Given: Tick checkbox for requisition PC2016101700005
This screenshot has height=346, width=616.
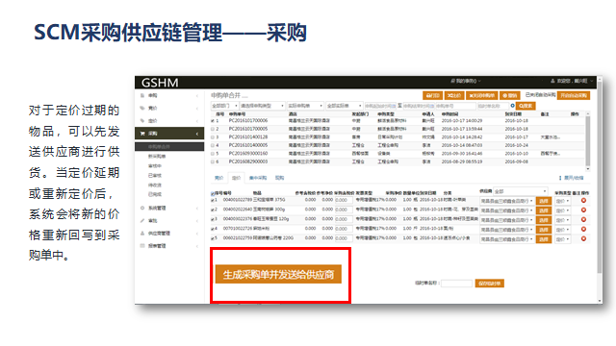Looking at the screenshot, I should [x=213, y=129].
